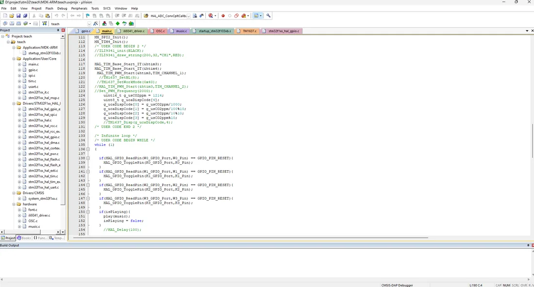This screenshot has width=534, height=287.
Task: Switch to the stm32f1xx_hal_gpio.c tab
Action: tap(281, 31)
